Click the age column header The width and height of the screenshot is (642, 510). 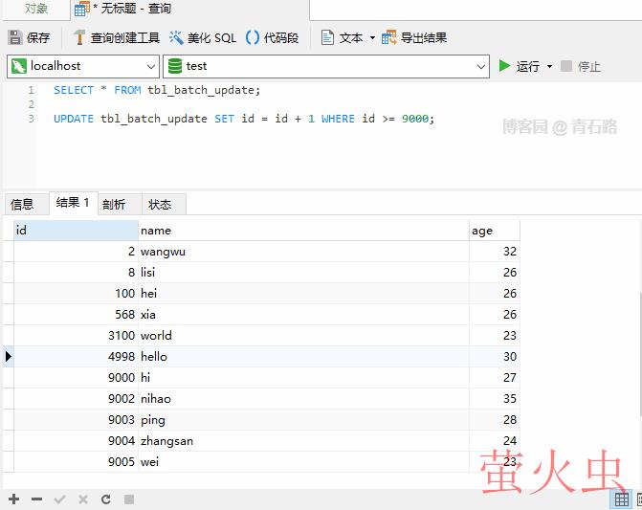click(493, 231)
